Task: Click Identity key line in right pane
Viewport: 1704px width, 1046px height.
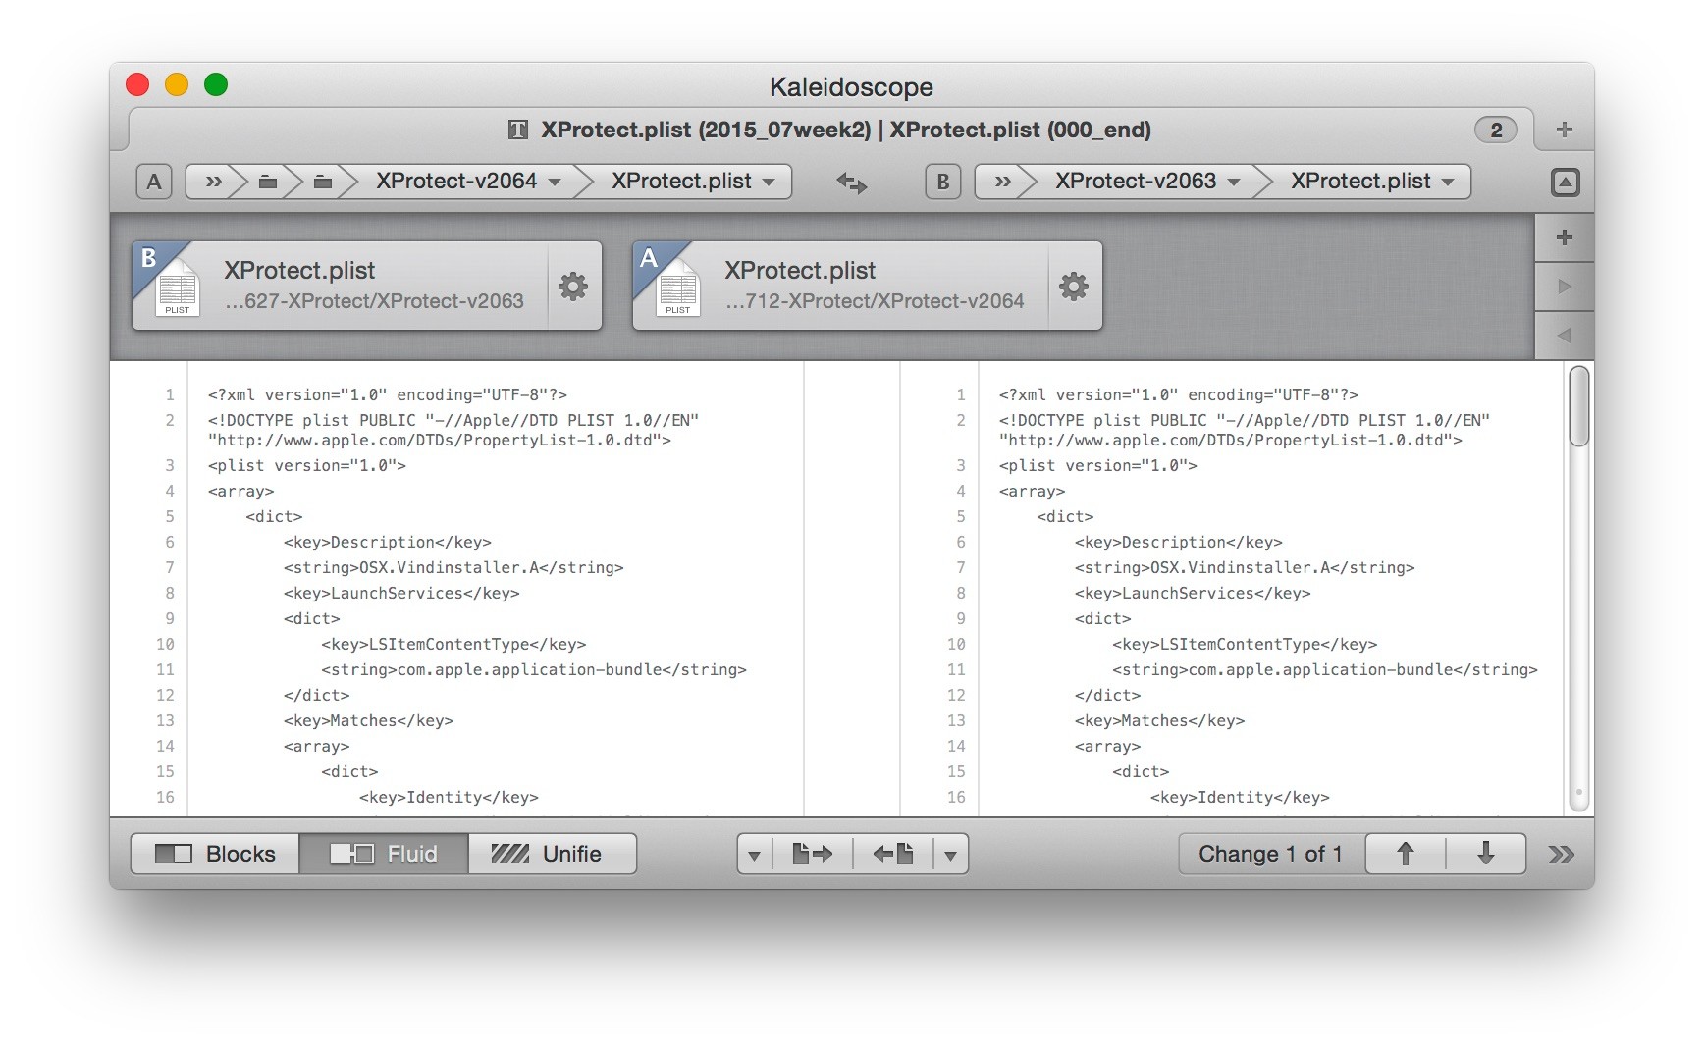Action: [x=1240, y=797]
